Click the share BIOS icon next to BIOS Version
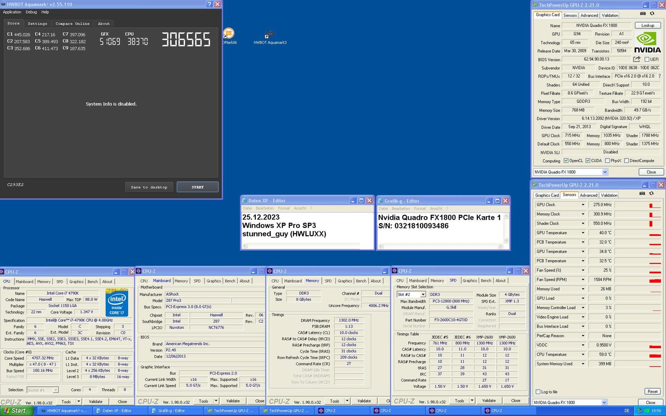The image size is (666, 416). pyautogui.click(x=637, y=59)
